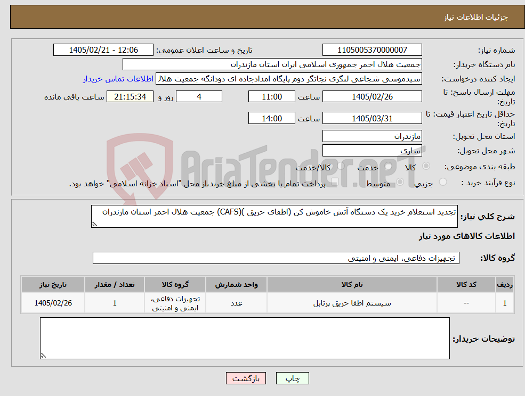This screenshot has width=525, height=396.
Task: Select the خدمت radio button
Action: coord(388,166)
